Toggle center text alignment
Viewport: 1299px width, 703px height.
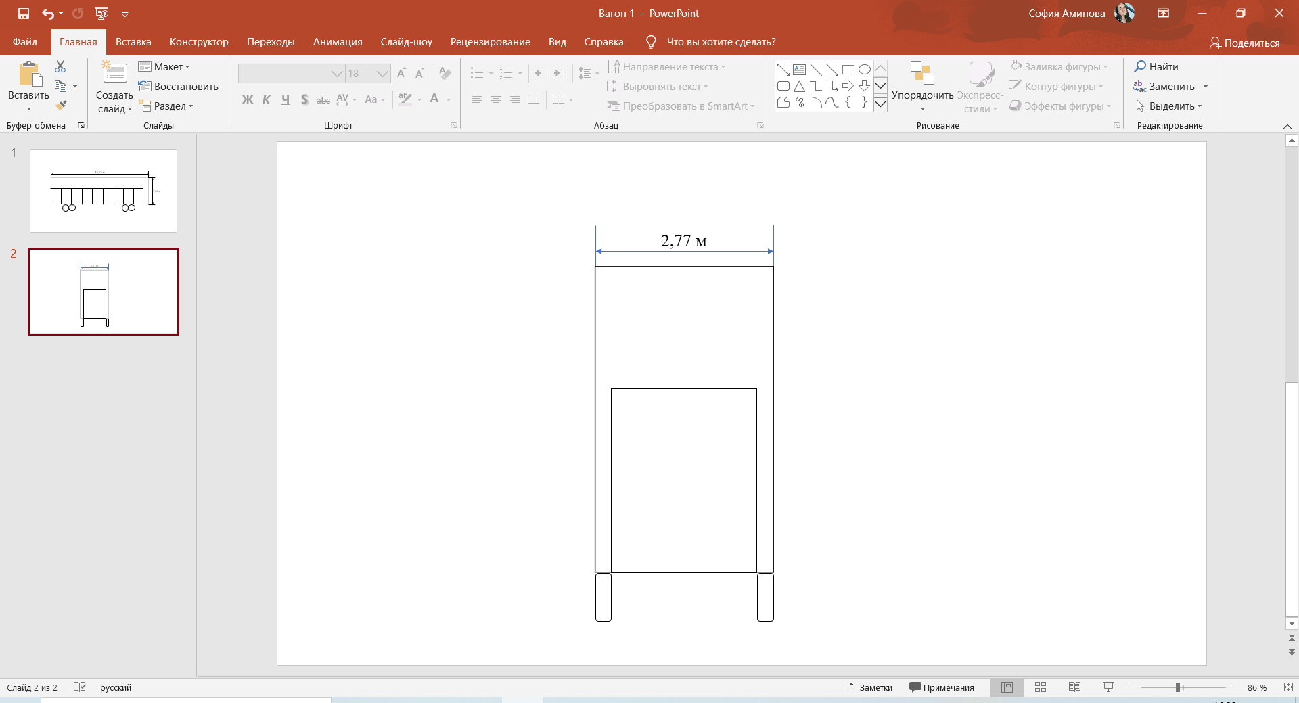[x=496, y=99]
